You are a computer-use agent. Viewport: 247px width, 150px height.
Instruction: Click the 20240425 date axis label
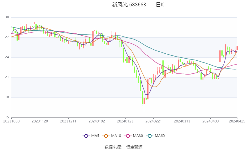(x=237, y=121)
